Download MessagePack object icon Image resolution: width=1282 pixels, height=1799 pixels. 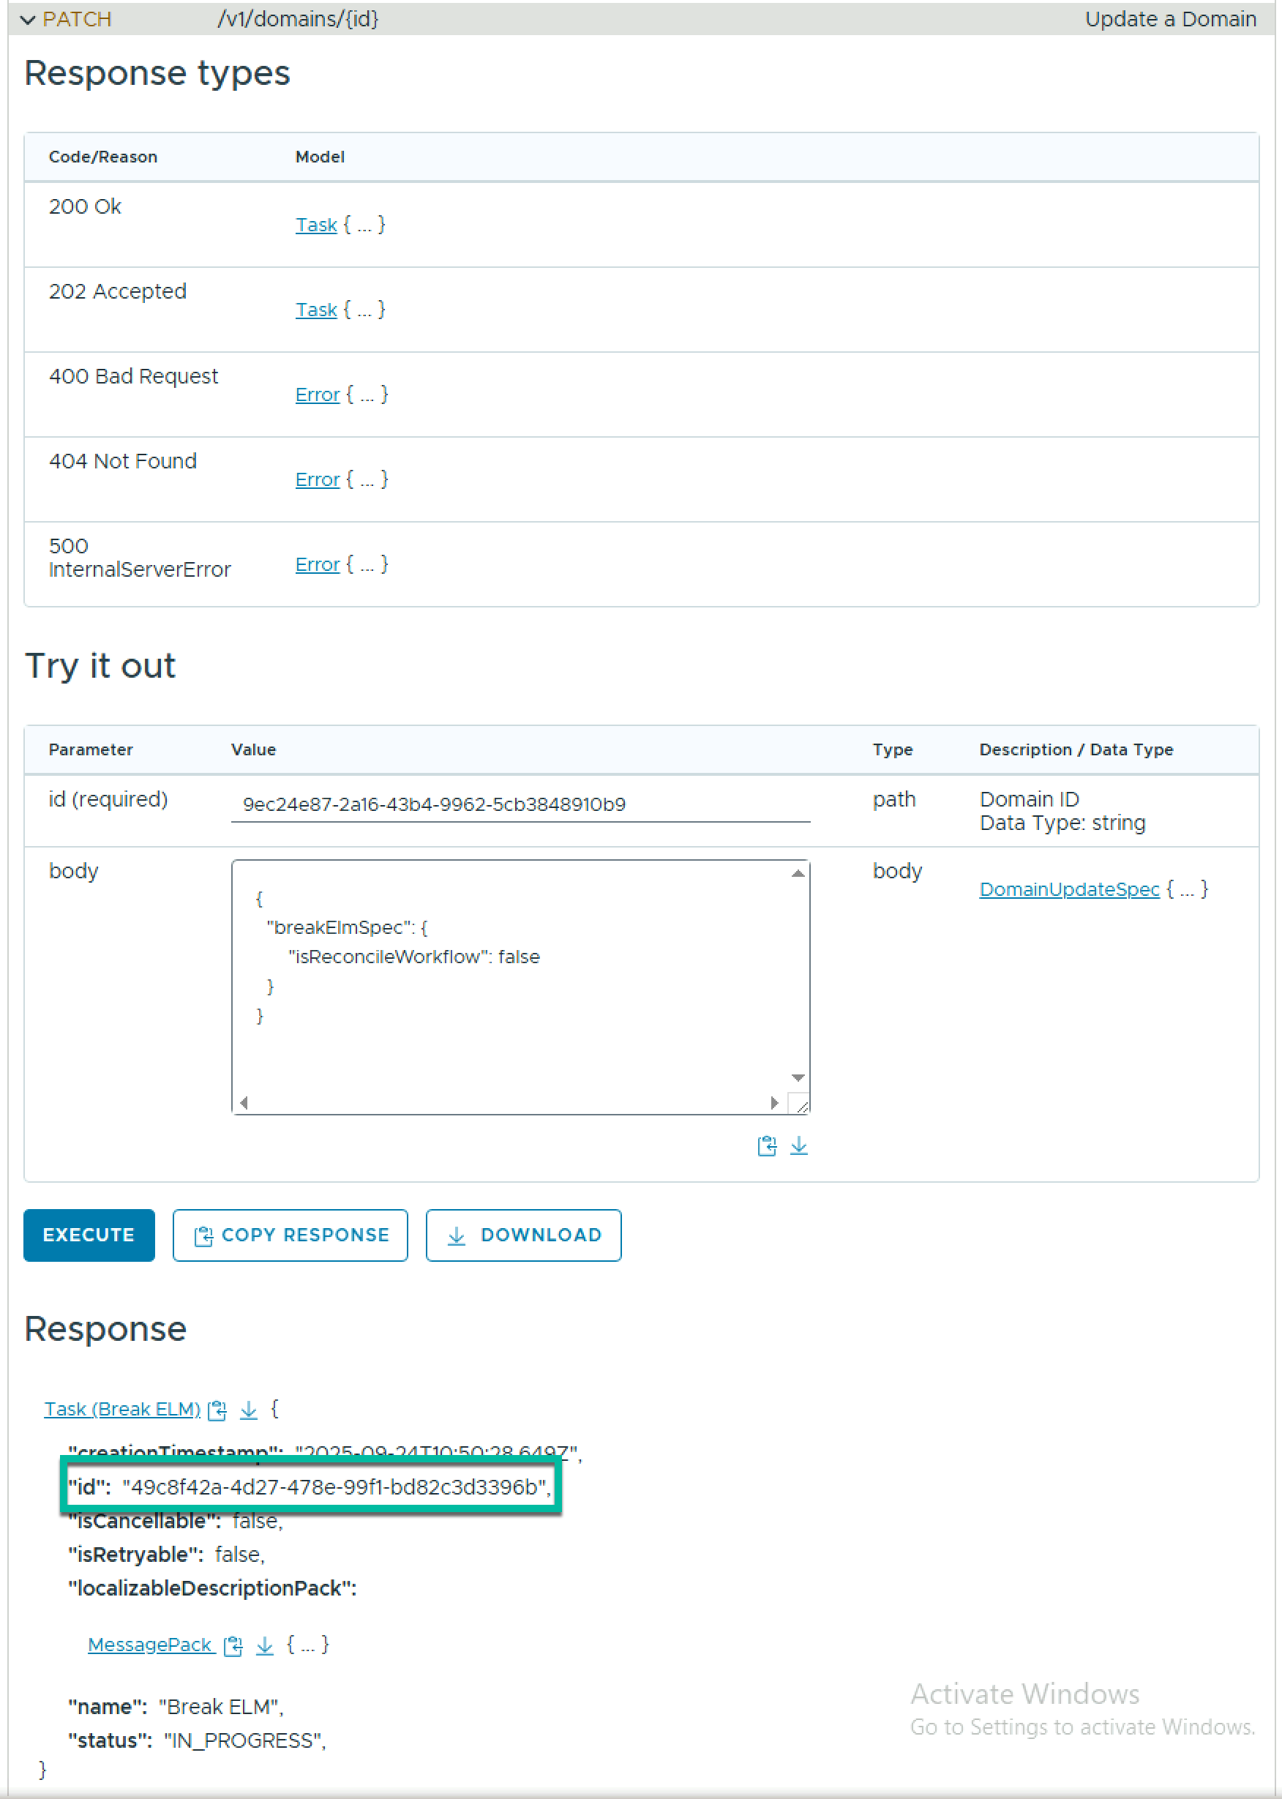point(265,1645)
